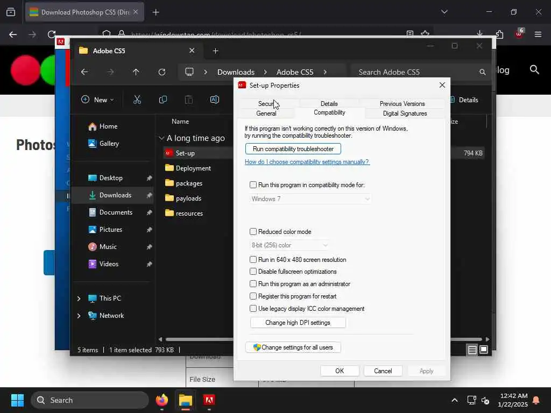
Task: Open the Windows 7 compatibility dropdown
Action: (310, 199)
